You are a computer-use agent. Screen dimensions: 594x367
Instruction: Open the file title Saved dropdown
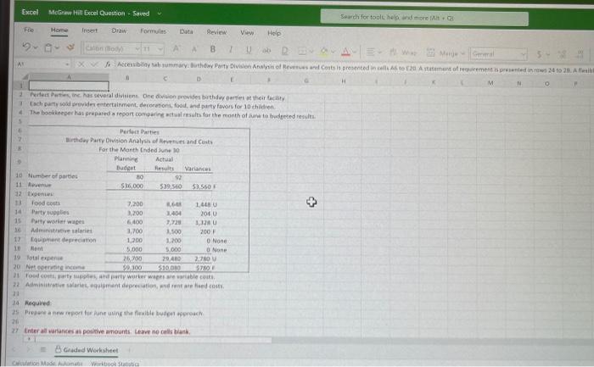[x=160, y=14]
